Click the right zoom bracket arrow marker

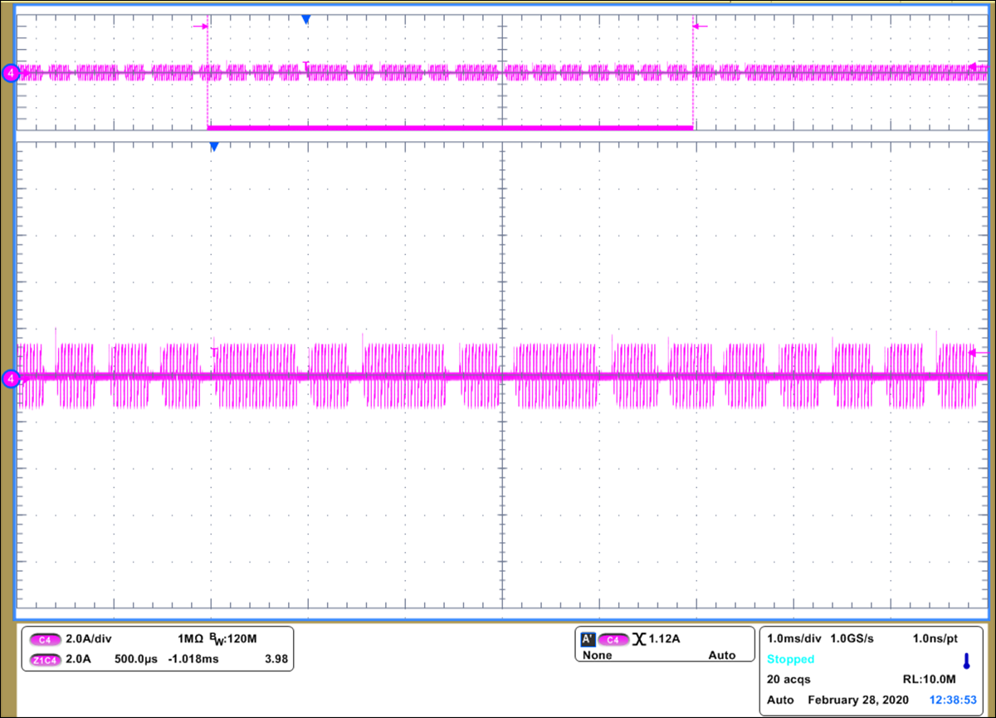pyautogui.click(x=701, y=27)
